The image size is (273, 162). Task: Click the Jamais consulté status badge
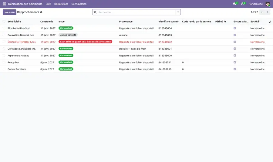point(68,35)
